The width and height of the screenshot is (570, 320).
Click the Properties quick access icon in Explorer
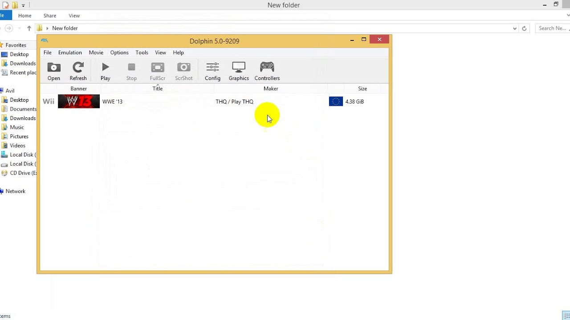point(6,5)
